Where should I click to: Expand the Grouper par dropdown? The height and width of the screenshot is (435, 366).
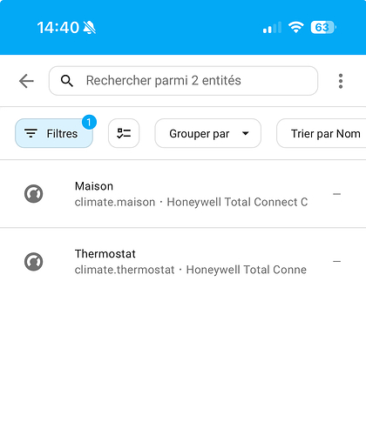(x=208, y=133)
